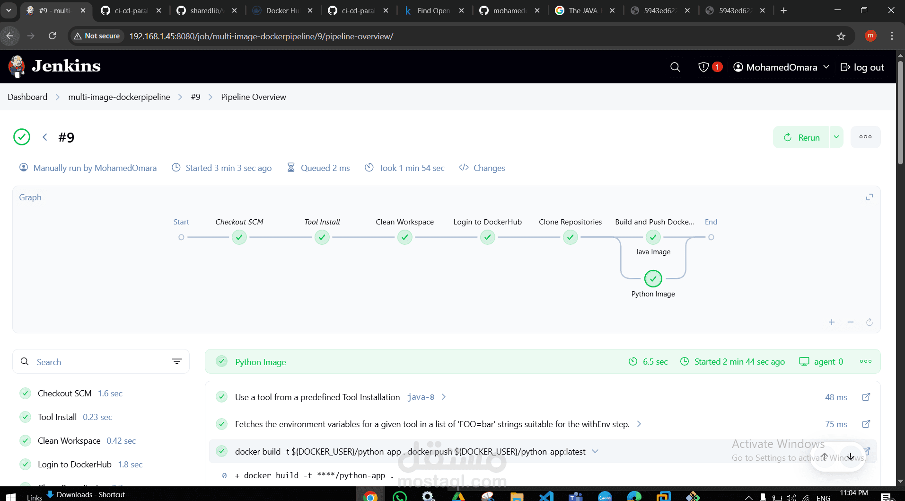The width and height of the screenshot is (905, 501).
Task: Switch to mohamed GitHub browser tab
Action: (x=510, y=10)
